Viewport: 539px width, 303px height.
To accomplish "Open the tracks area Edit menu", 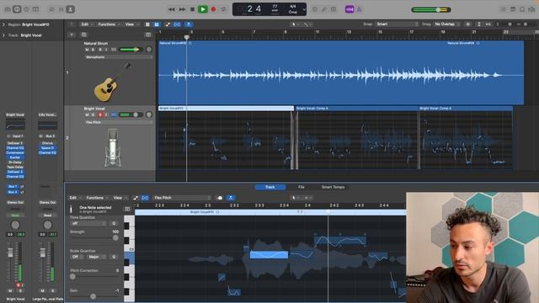I will (86, 24).
